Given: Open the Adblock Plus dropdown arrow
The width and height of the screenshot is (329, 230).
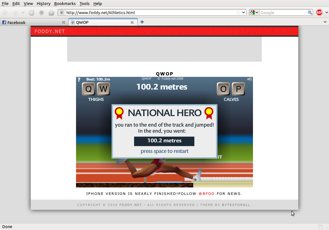Looking at the screenshot, I should tap(327, 13).
